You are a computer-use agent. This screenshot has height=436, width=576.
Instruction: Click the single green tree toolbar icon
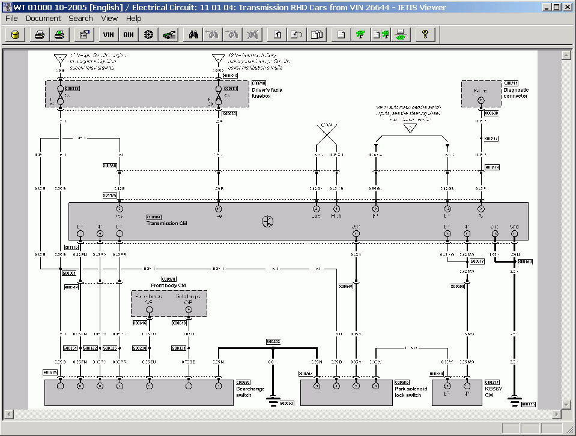360,35
